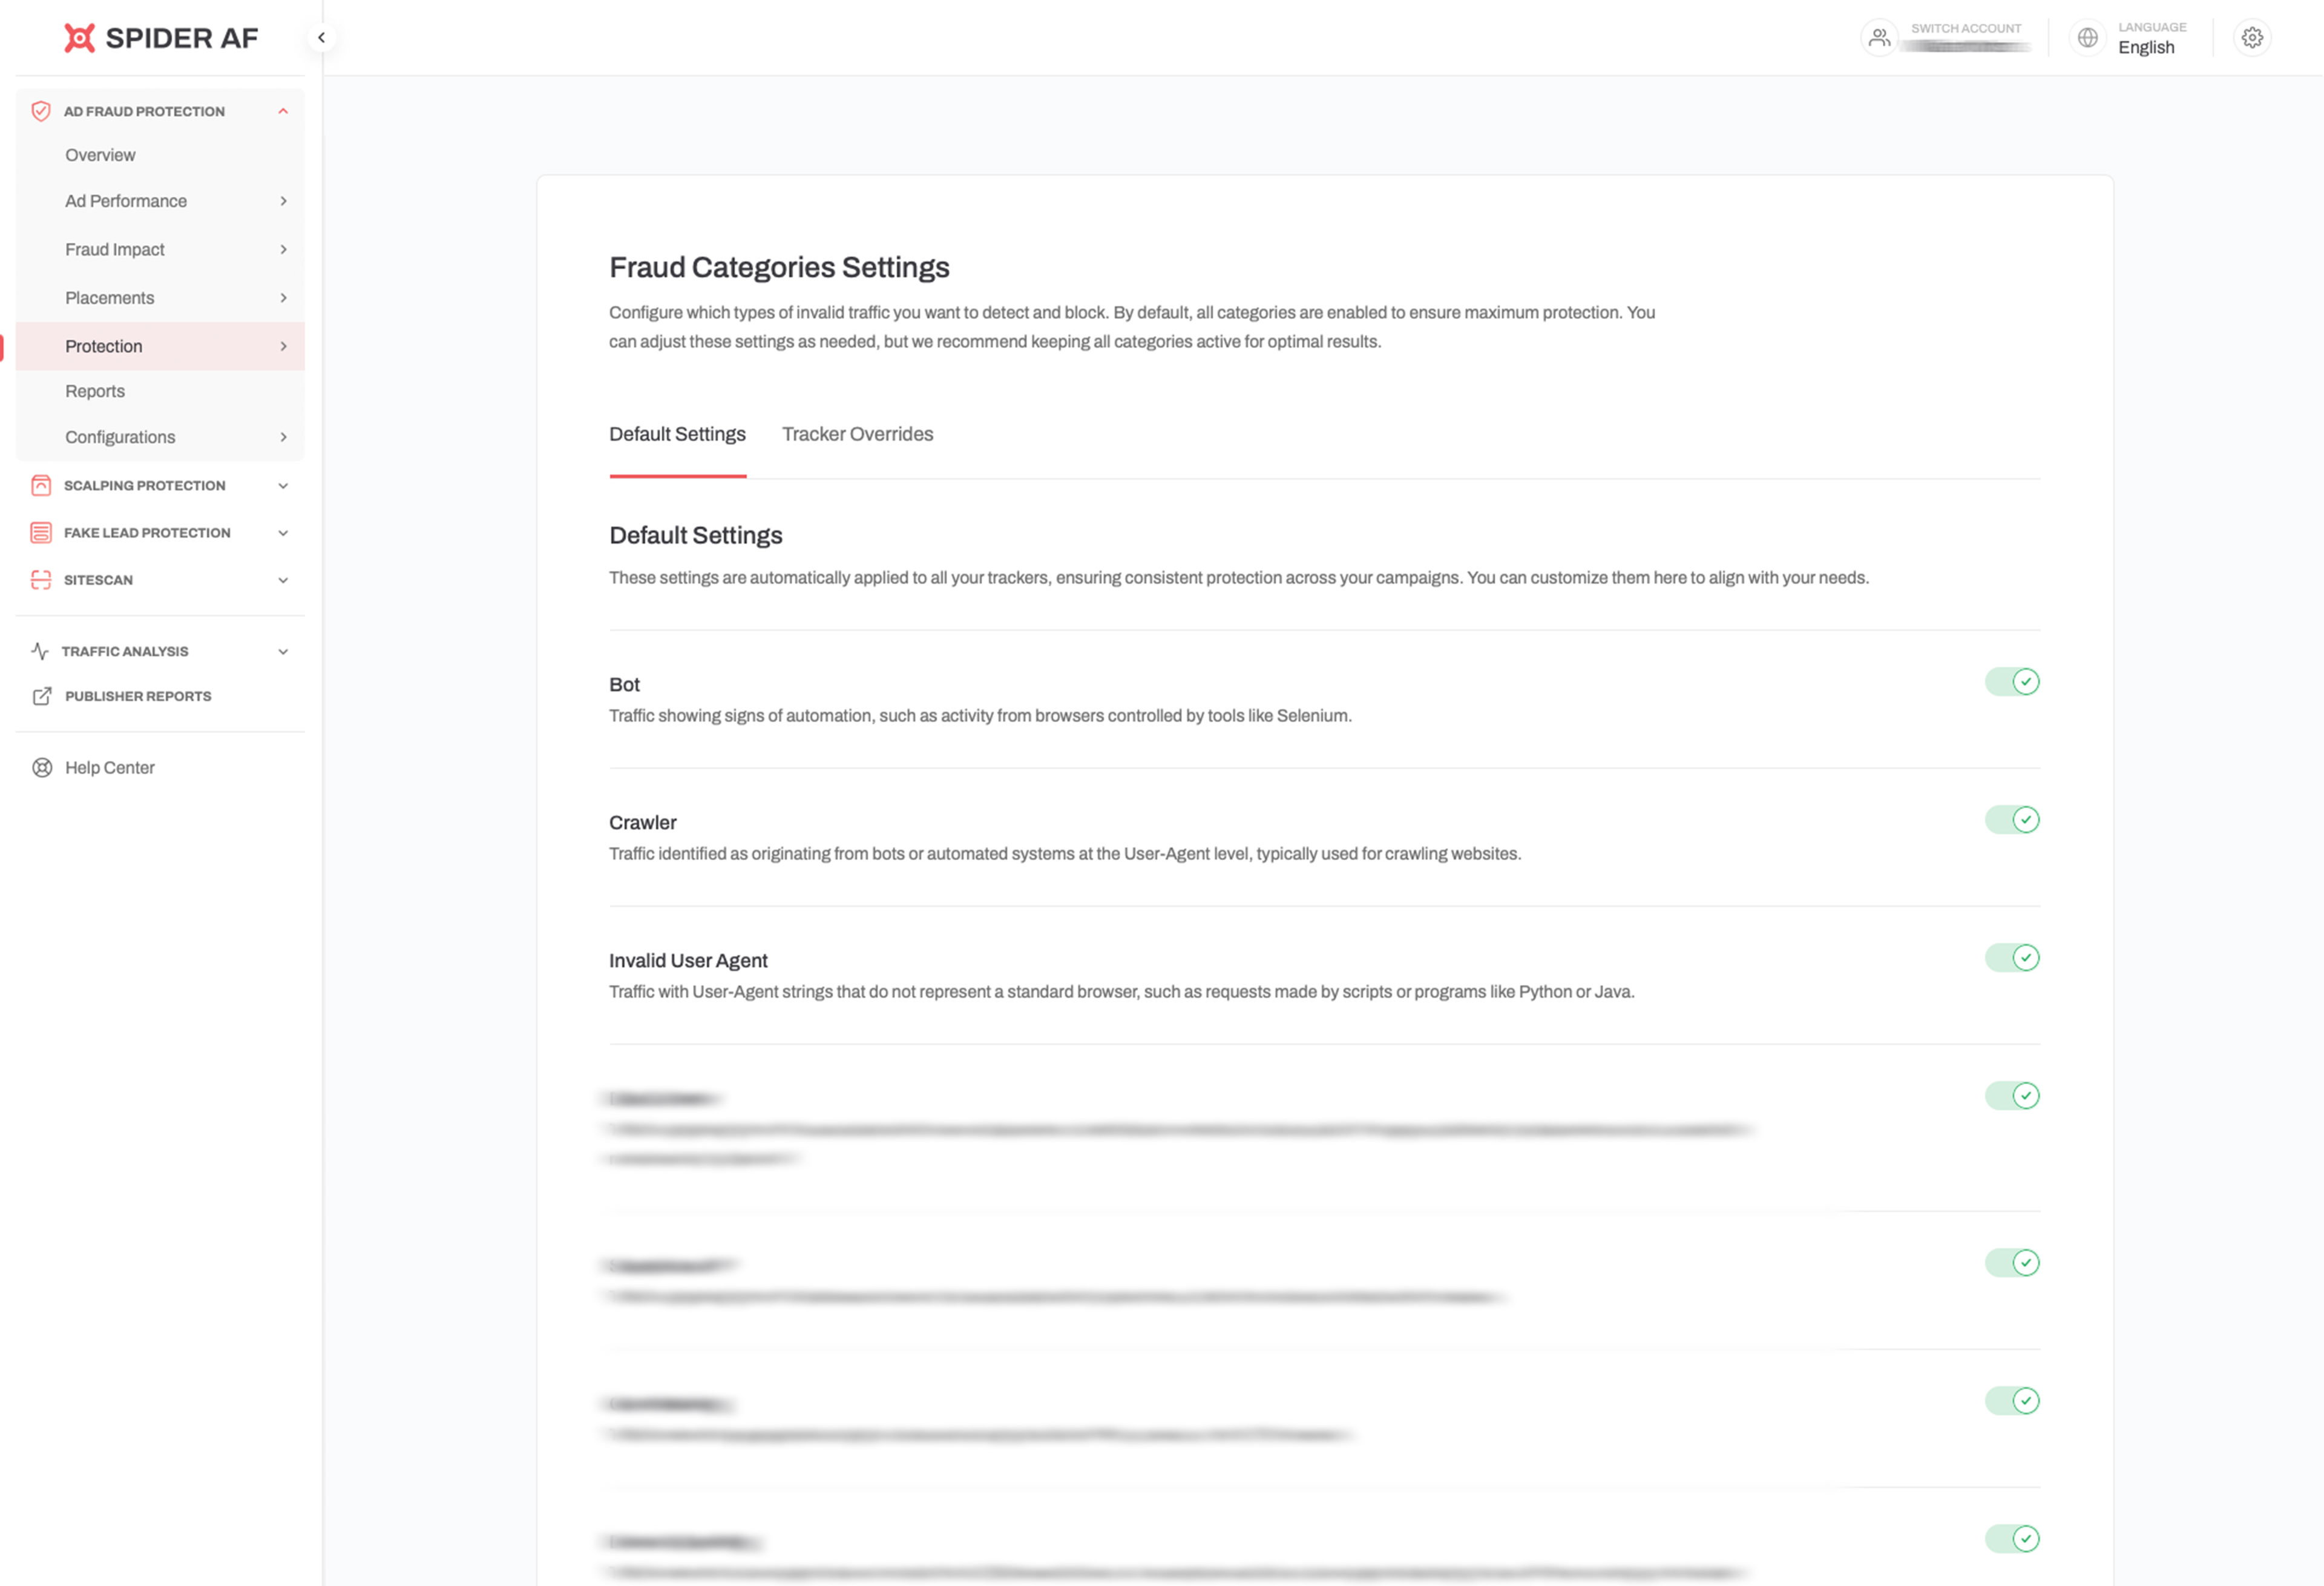This screenshot has width=2324, height=1586.
Task: Switch to the Tracker Overrides tab
Action: 857,434
